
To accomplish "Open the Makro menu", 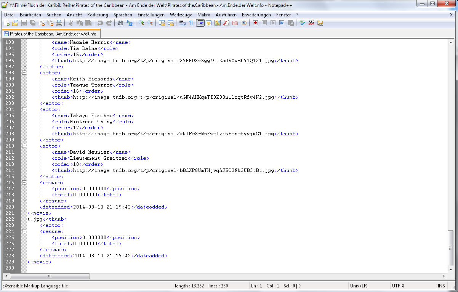I will tap(204, 15).
